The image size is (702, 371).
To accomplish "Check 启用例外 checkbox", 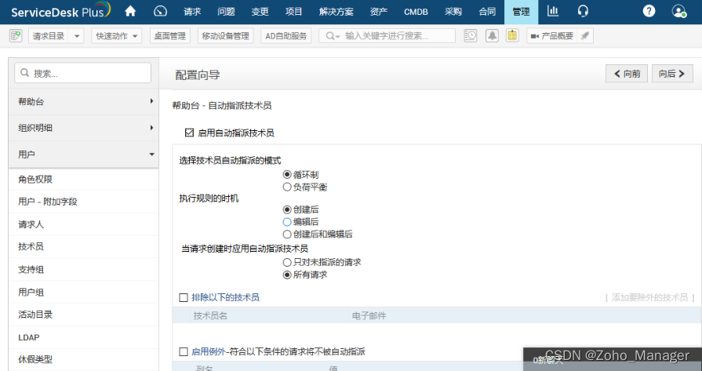I will point(184,351).
